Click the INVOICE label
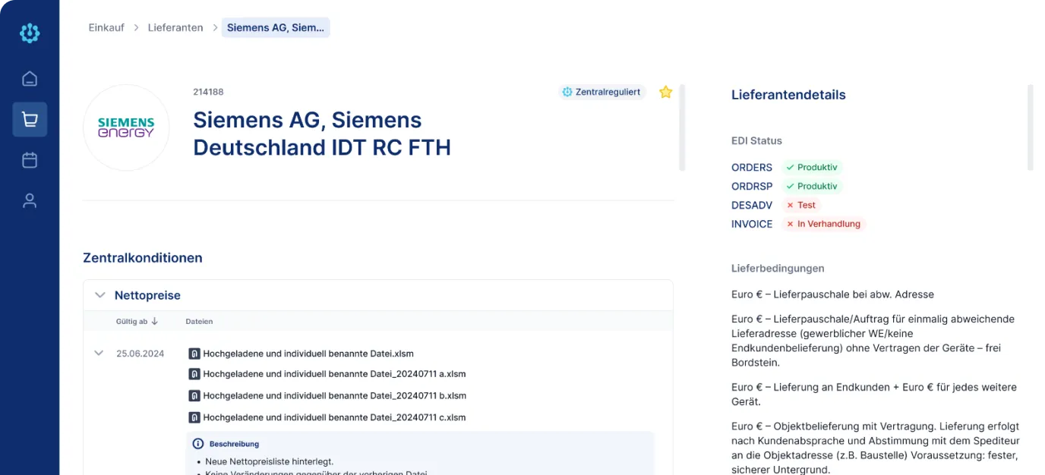1045x475 pixels. click(752, 224)
